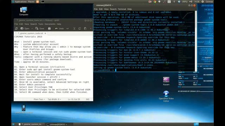Select the Computer desktop icon
Image resolution: width=225 pixels, height=126 pixels.
click(24, 11)
